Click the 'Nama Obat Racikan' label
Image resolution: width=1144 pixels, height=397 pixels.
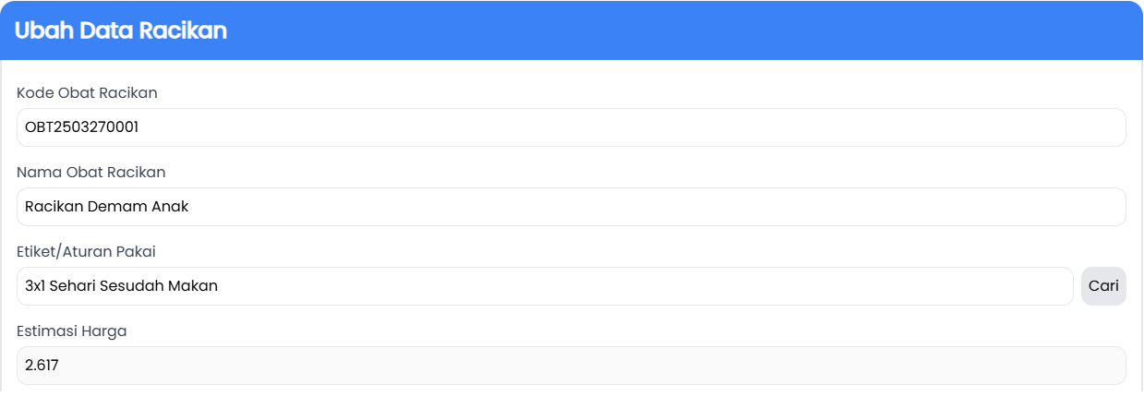(x=90, y=172)
